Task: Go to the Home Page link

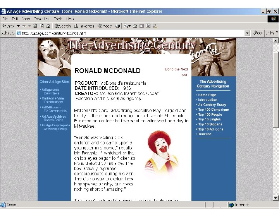Action: pyautogui.click(x=207, y=95)
